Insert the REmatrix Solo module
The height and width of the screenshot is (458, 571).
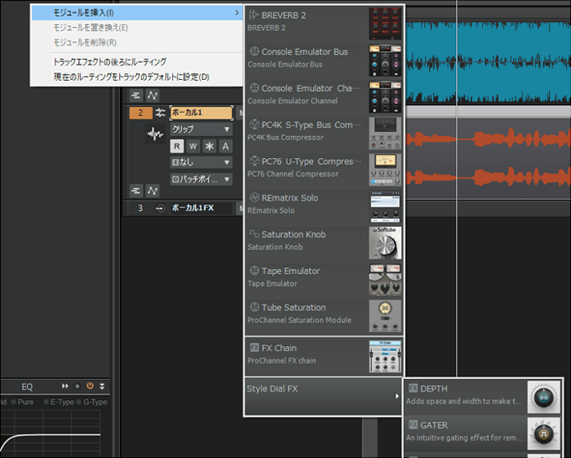324,206
